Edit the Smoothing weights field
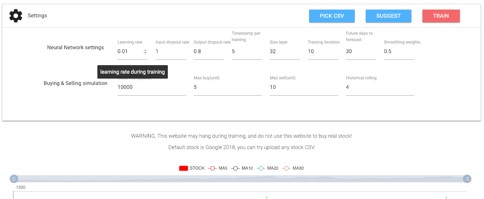 399,52
